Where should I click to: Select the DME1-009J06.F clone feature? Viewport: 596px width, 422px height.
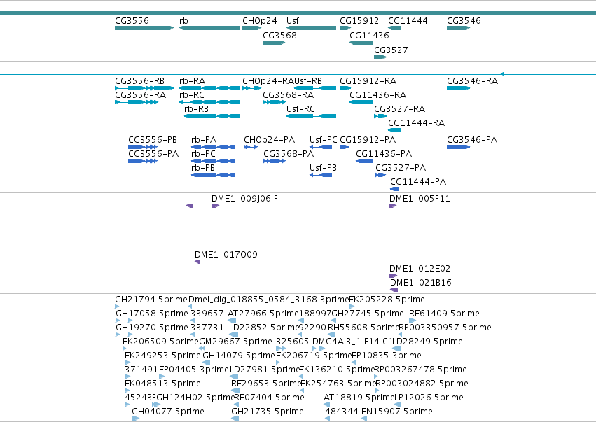[x=216, y=206]
